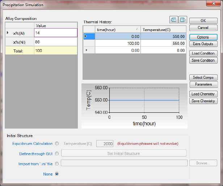Click the Import from '.ini' file label
This screenshot has width=223, height=186.
click(x=35, y=164)
